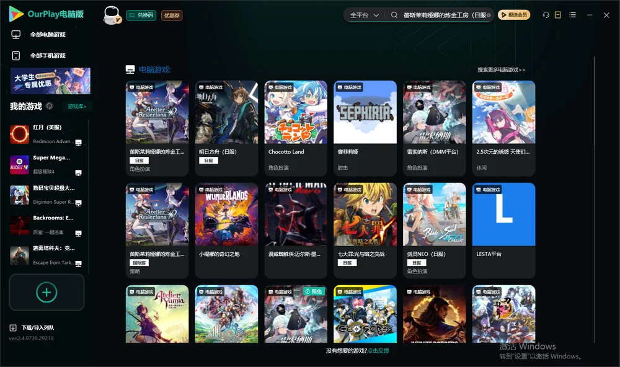Open 数码宝贝超级大... game entry

tap(46, 195)
